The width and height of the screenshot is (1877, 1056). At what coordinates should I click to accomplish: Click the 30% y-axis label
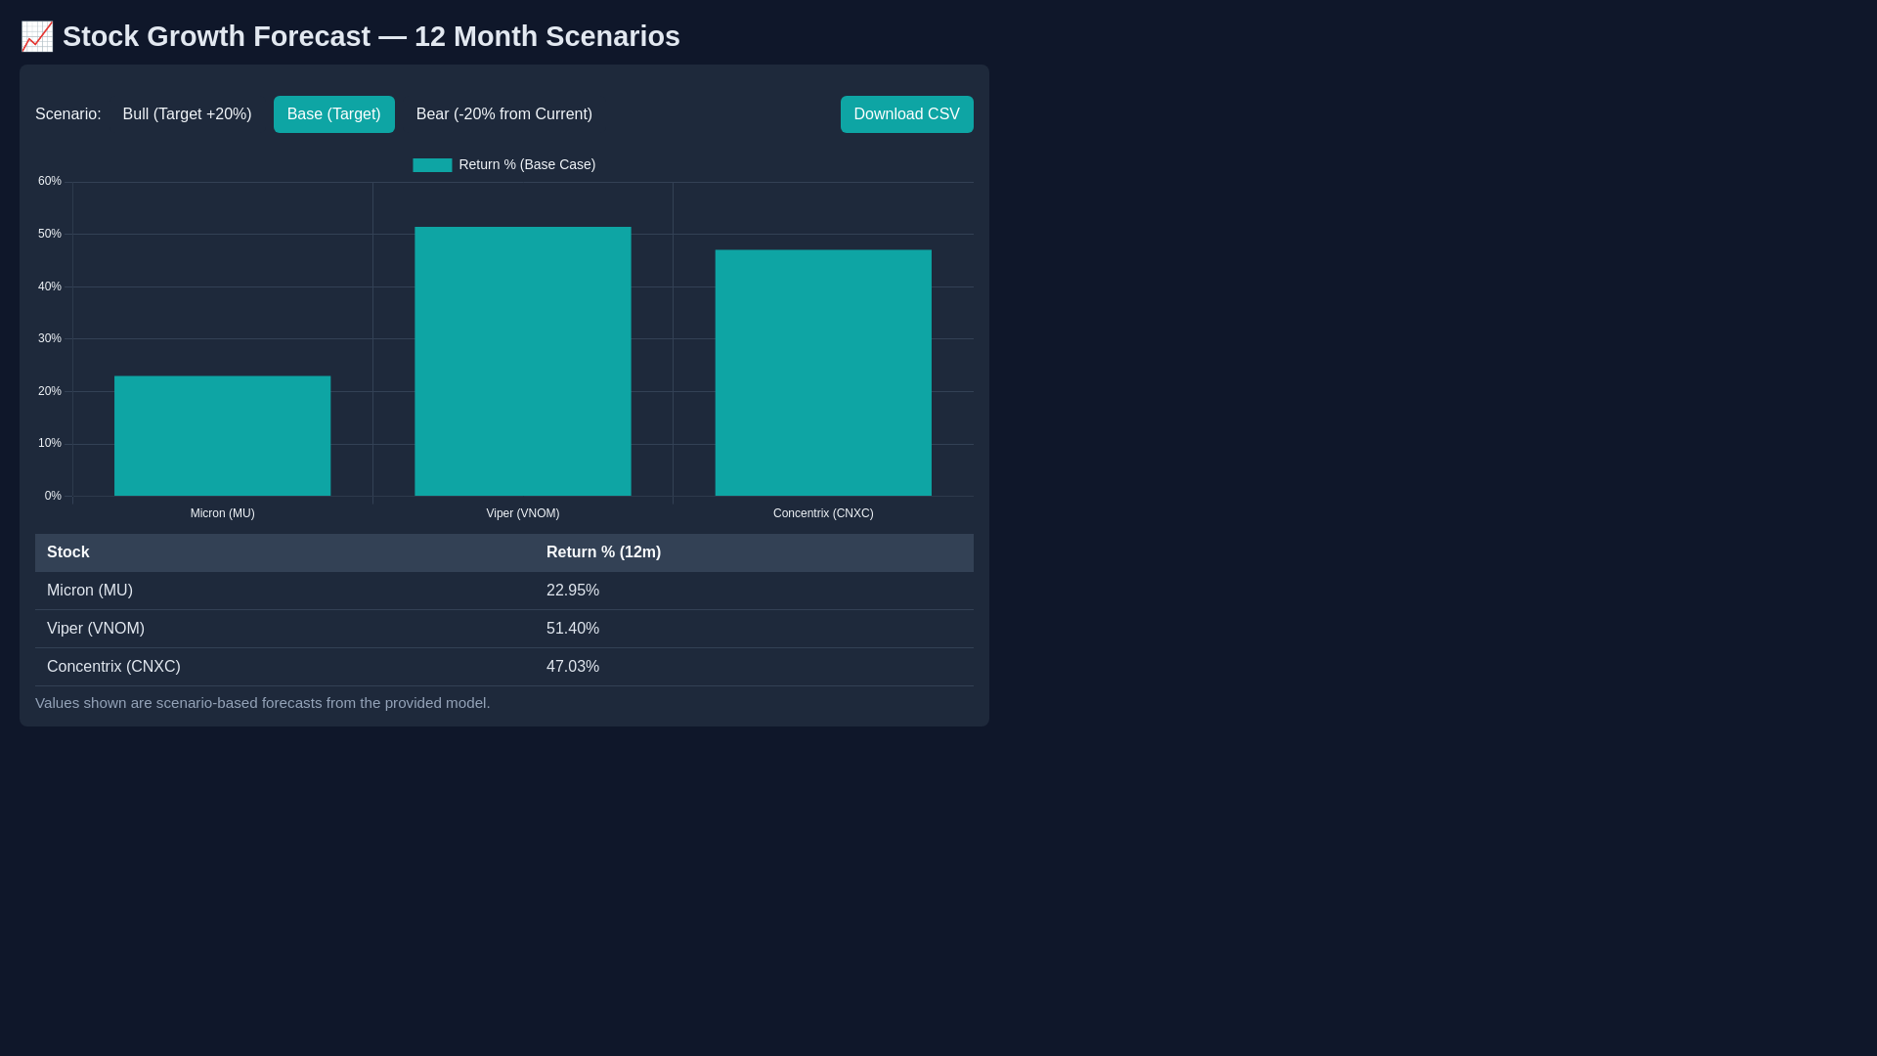click(50, 339)
